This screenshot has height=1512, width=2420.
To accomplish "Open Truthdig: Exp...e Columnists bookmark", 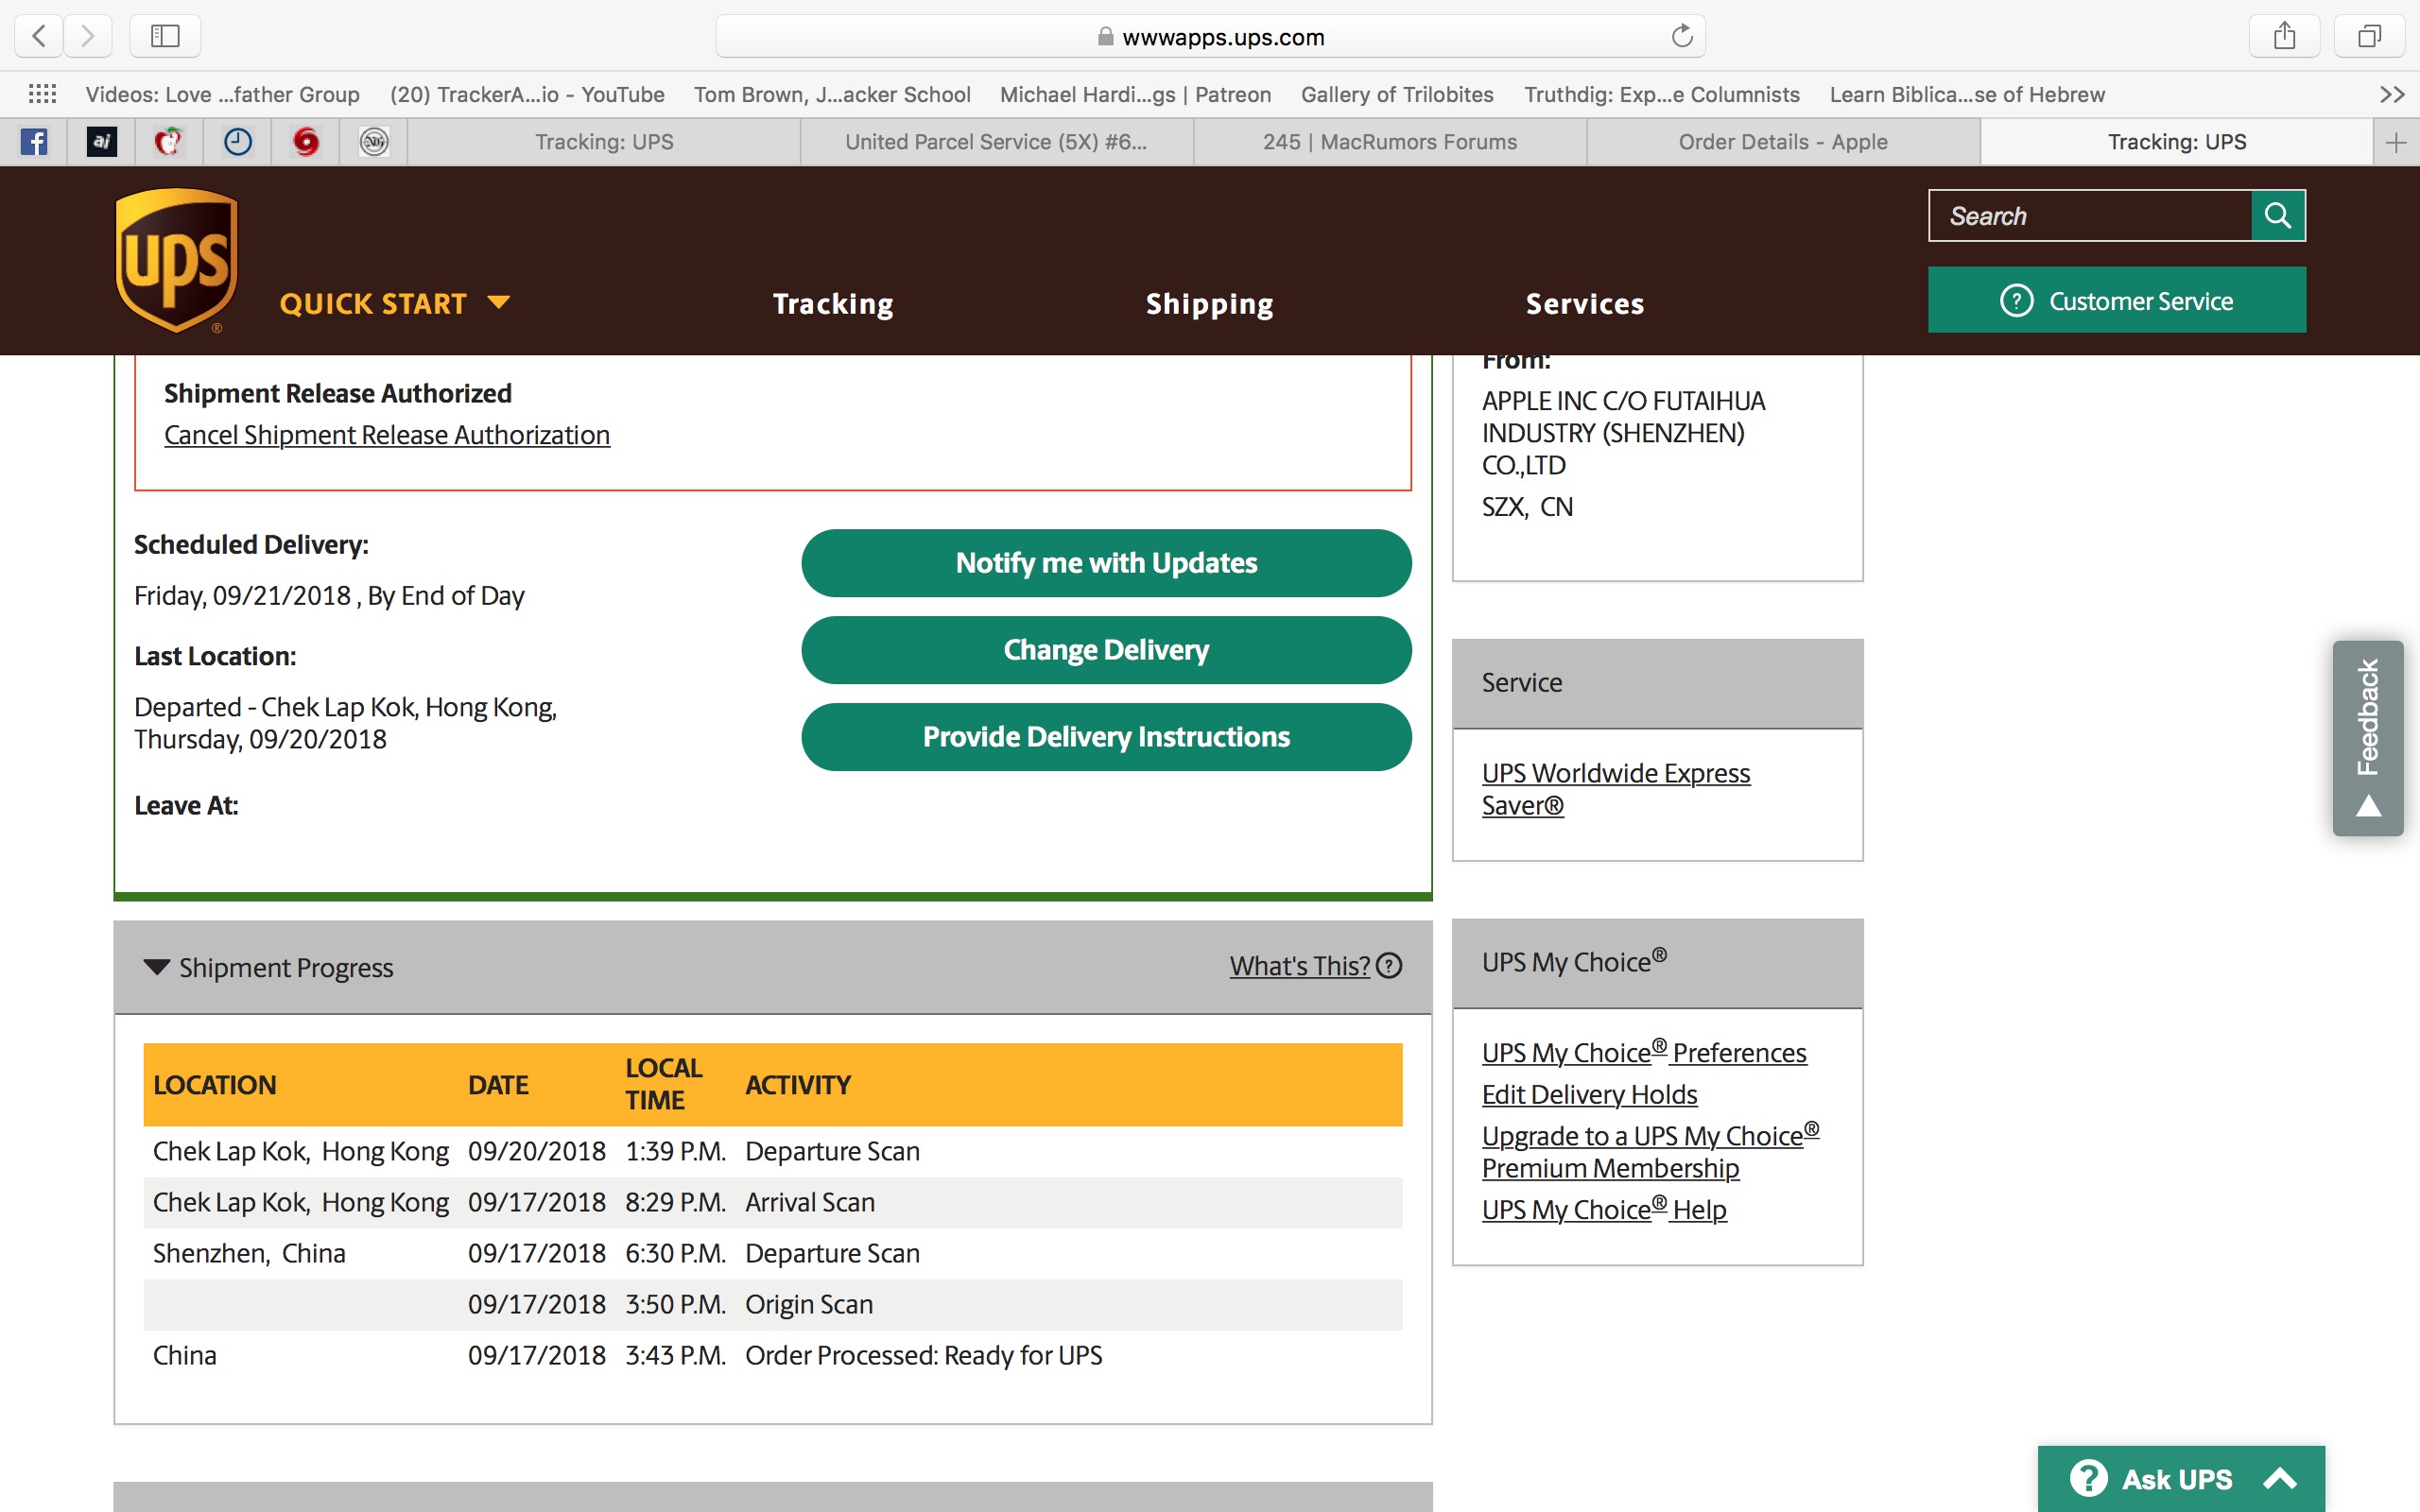I will tap(1661, 94).
